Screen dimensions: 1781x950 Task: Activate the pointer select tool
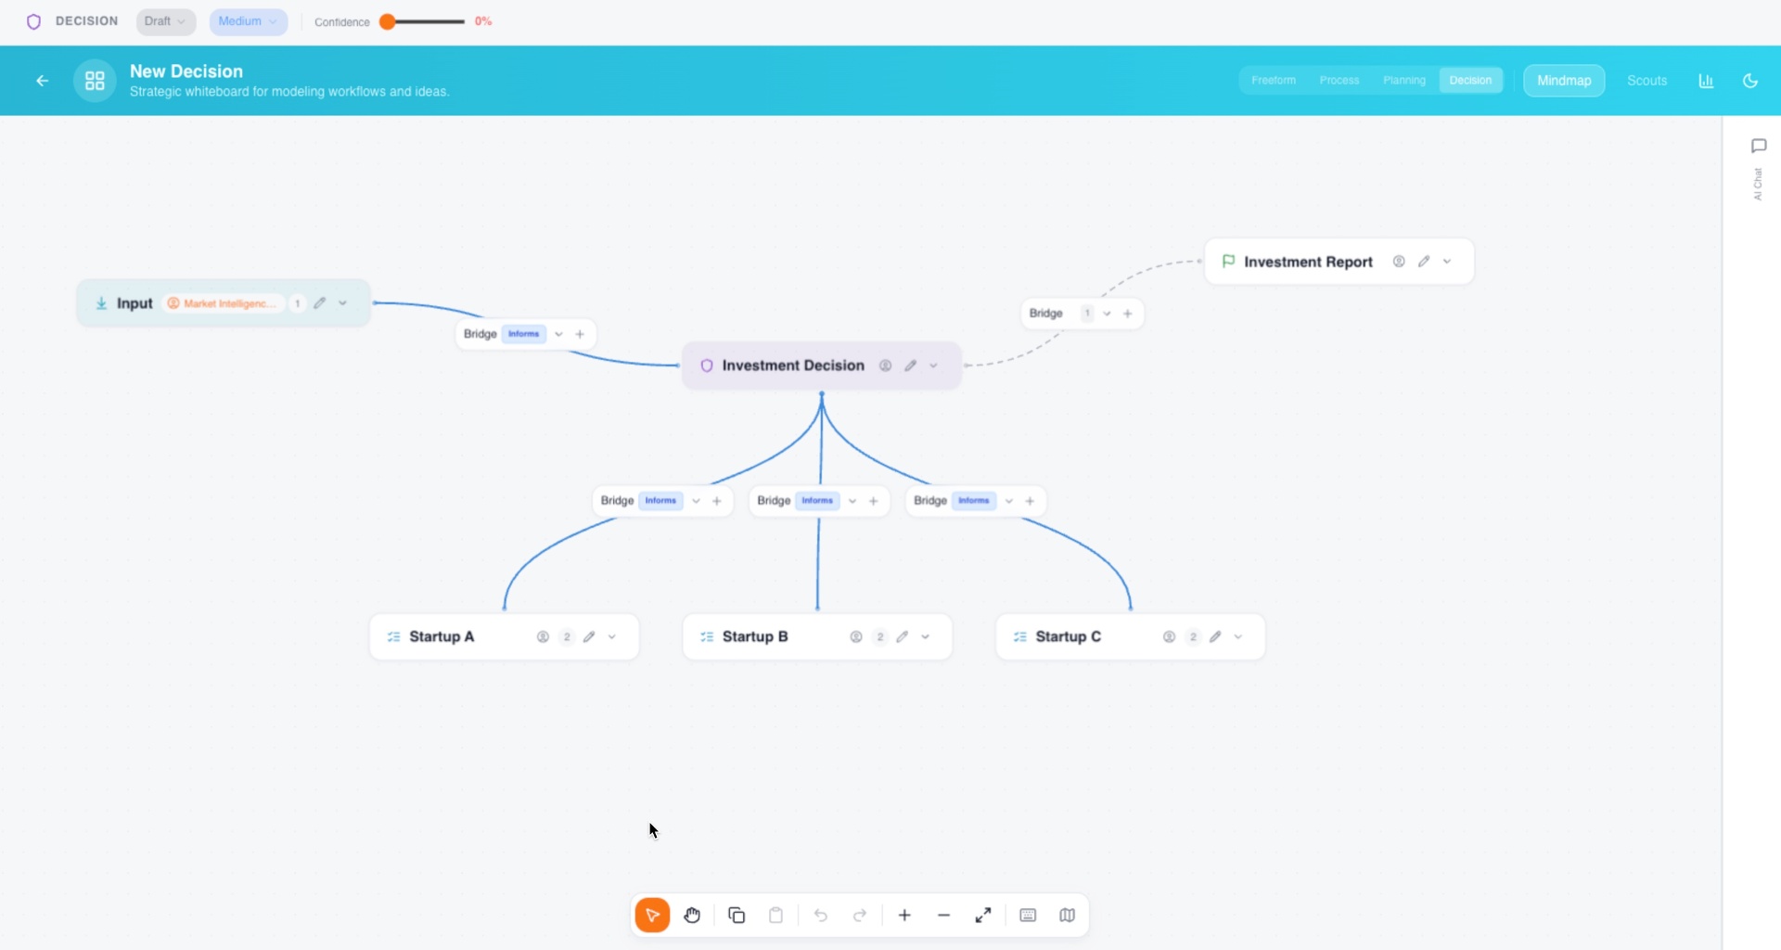click(x=652, y=916)
